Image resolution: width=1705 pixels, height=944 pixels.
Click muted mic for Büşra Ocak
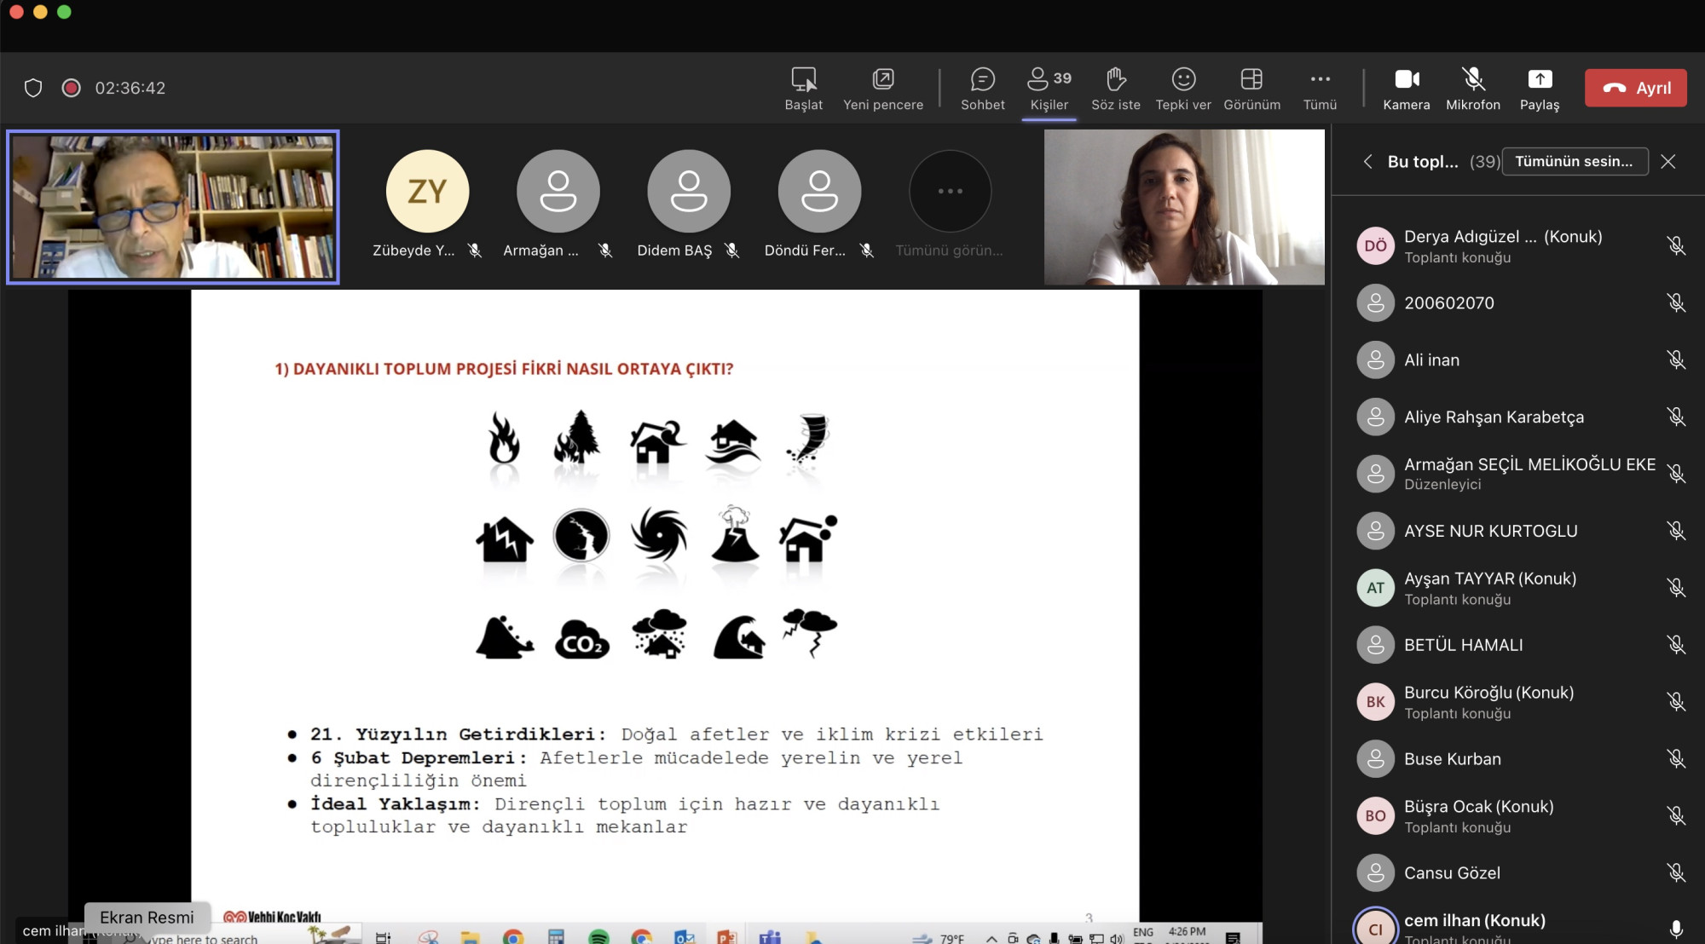click(1676, 817)
